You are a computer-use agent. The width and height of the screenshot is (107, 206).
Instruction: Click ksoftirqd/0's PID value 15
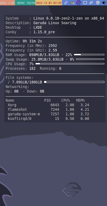57,119
